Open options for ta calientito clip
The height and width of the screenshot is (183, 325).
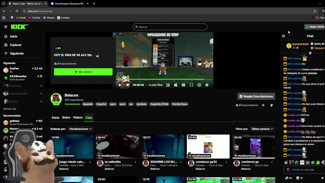click(135, 162)
